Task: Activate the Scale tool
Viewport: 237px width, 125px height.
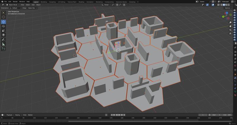Action: click(3, 31)
